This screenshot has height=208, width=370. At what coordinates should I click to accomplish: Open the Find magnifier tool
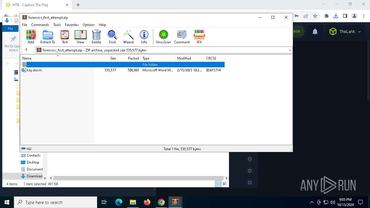point(112,37)
